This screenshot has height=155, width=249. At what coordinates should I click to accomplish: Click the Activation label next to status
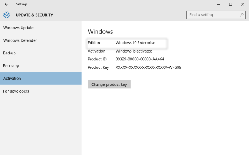point(97,51)
